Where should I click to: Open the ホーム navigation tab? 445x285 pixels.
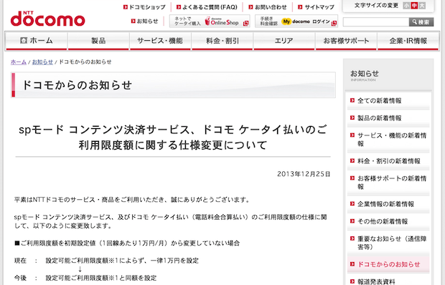click(37, 41)
